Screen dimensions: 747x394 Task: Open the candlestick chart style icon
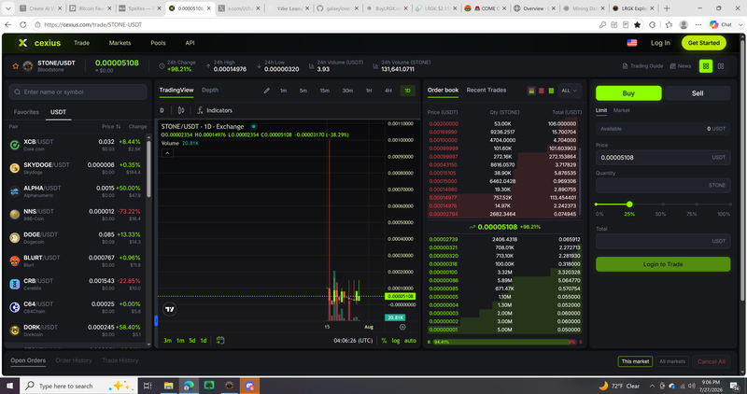181,110
